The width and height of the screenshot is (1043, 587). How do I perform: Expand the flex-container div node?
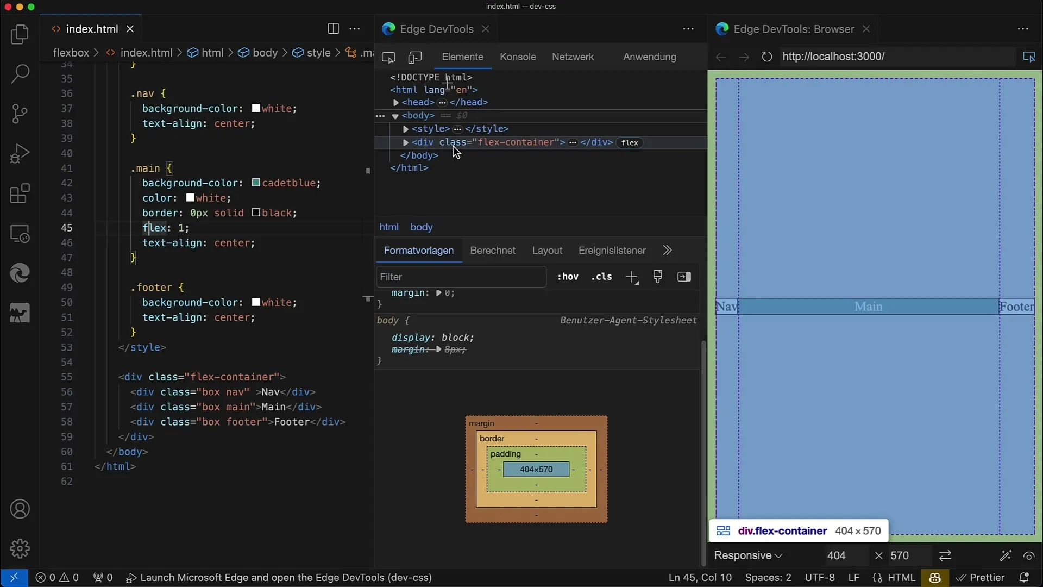405,142
